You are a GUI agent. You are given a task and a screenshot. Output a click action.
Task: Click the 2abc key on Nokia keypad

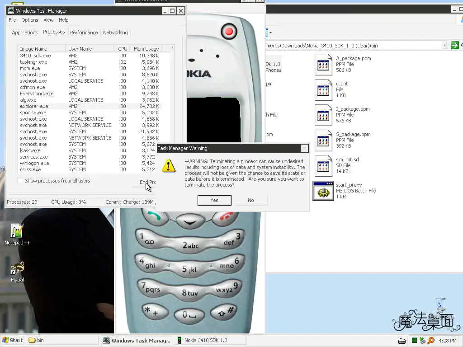point(190,245)
